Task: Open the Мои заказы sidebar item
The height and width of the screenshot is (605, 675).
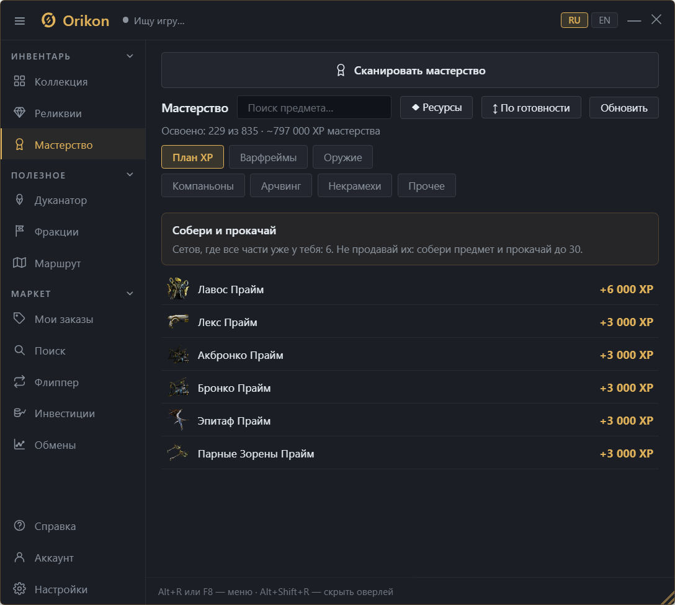Action: tap(73, 319)
